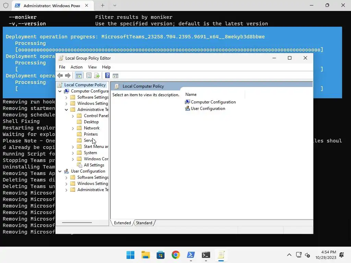Open a new tab in Windows Terminal
This screenshot has width=351, height=263.
[102, 5]
